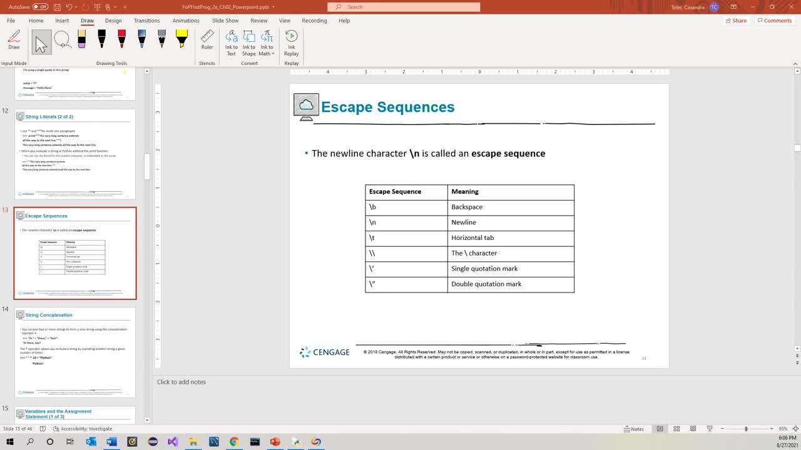Toggle the Notes pane
Viewport: 801px width, 450px height.
(x=634, y=429)
